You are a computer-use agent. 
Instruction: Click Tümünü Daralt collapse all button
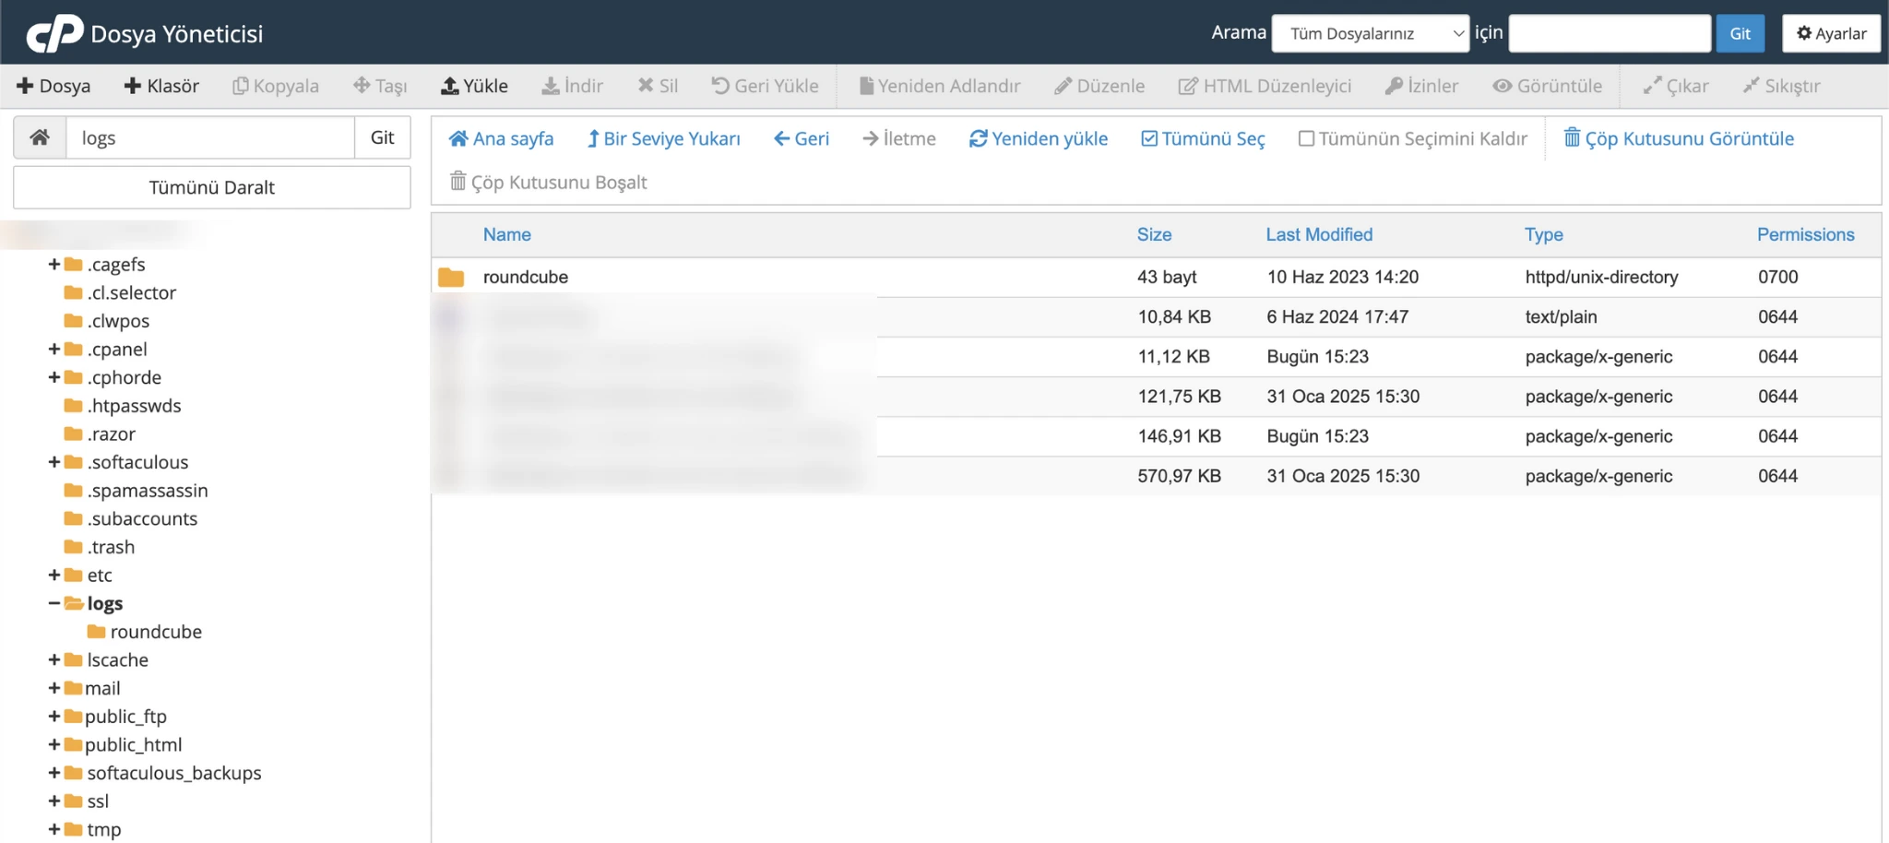(x=212, y=187)
